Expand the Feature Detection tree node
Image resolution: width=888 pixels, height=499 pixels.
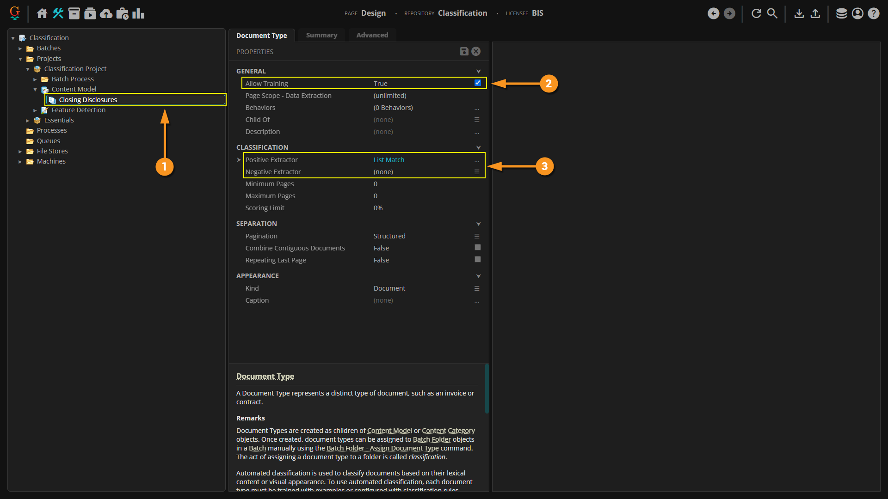(35, 110)
